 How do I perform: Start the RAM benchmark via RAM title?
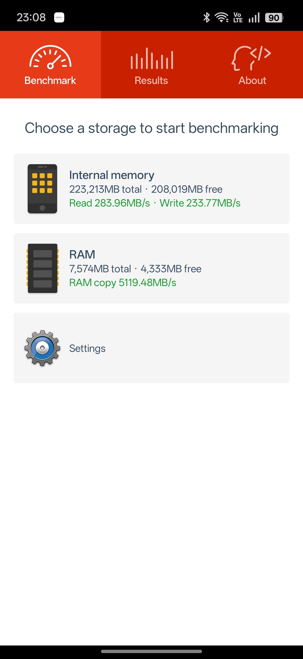pyautogui.click(x=82, y=254)
